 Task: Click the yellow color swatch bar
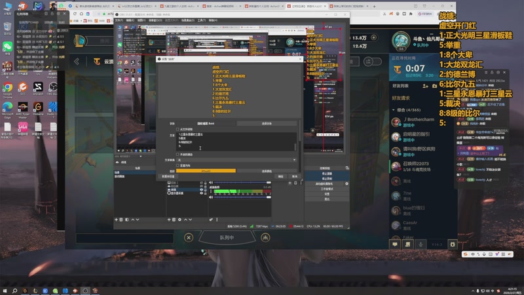(206, 171)
